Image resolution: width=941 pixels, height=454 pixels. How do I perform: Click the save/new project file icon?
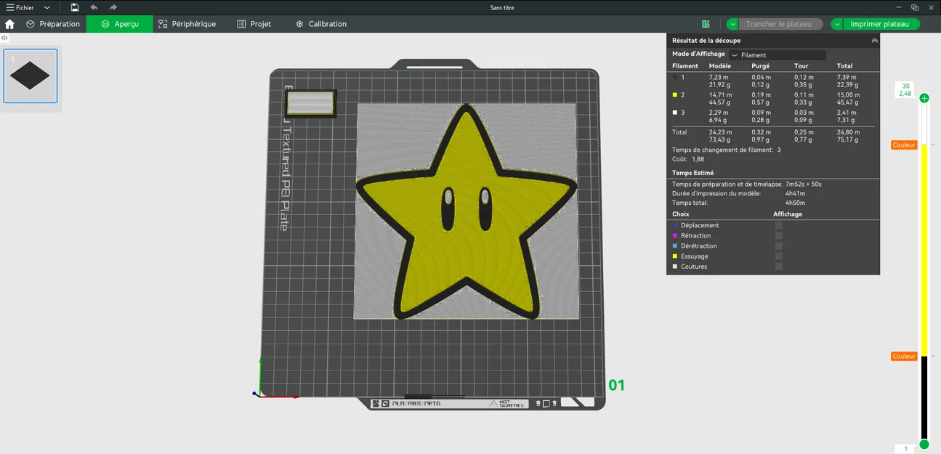point(73,7)
